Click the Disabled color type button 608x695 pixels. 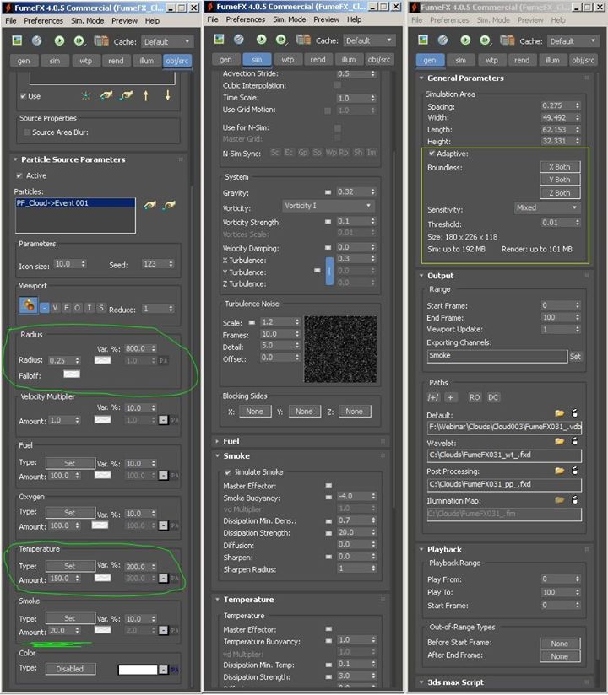click(70, 669)
